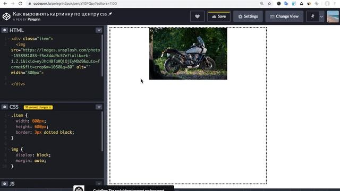Open JS editor settings gear
340x191 pixels.
[5, 184]
